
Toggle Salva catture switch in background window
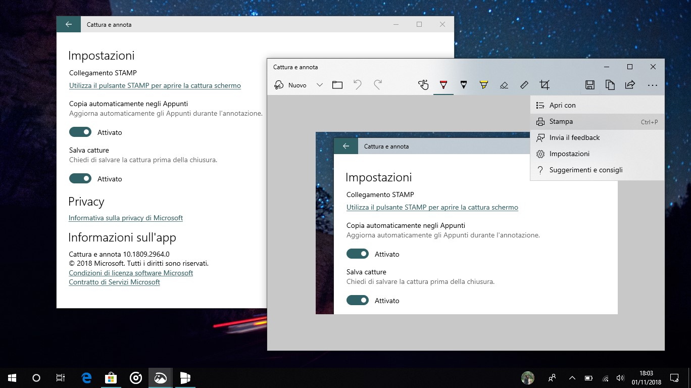80,178
